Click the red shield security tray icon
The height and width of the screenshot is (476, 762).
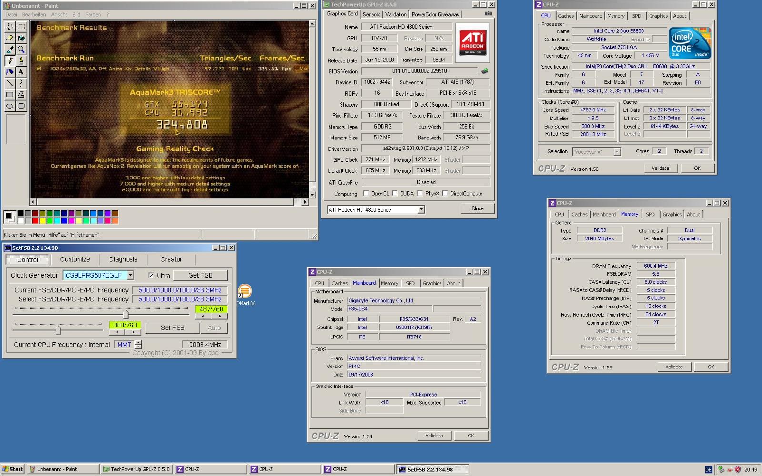pyautogui.click(x=738, y=469)
